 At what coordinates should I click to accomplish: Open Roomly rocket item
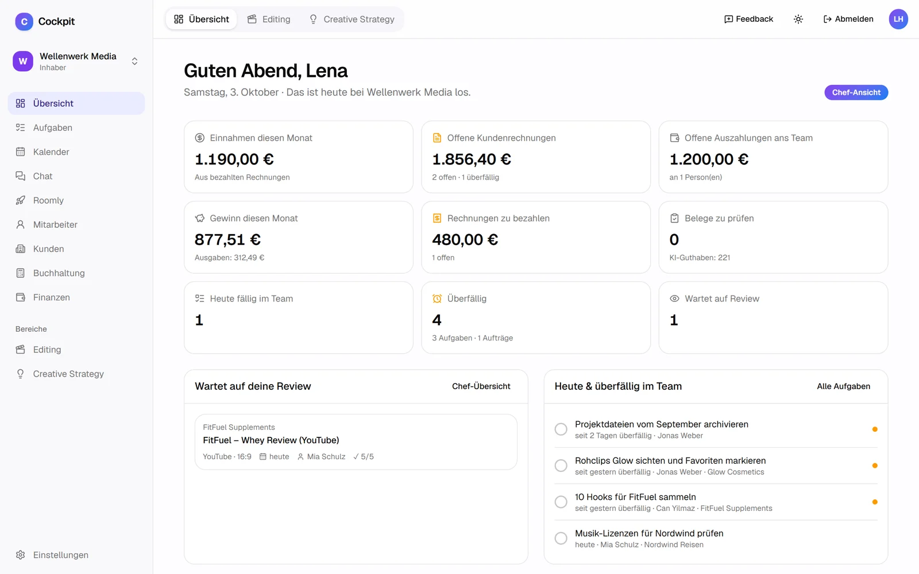point(76,200)
